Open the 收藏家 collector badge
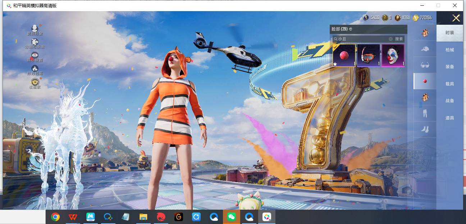This screenshot has width=466, height=224. pos(35,82)
